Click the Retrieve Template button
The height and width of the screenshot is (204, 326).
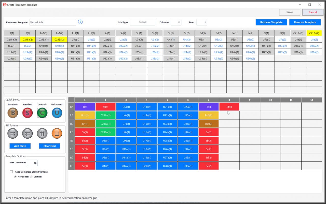tap(271, 22)
